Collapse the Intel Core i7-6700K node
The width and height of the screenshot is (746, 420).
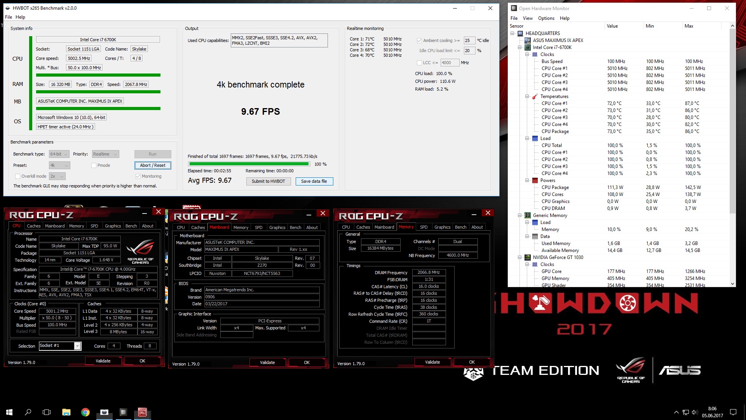pyautogui.click(x=520, y=47)
